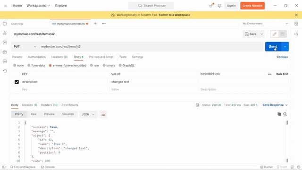Click the Save button
This screenshot has width=302, height=170.
251,34
